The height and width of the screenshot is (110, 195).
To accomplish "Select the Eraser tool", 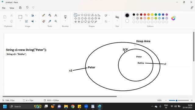I will point(44,21).
